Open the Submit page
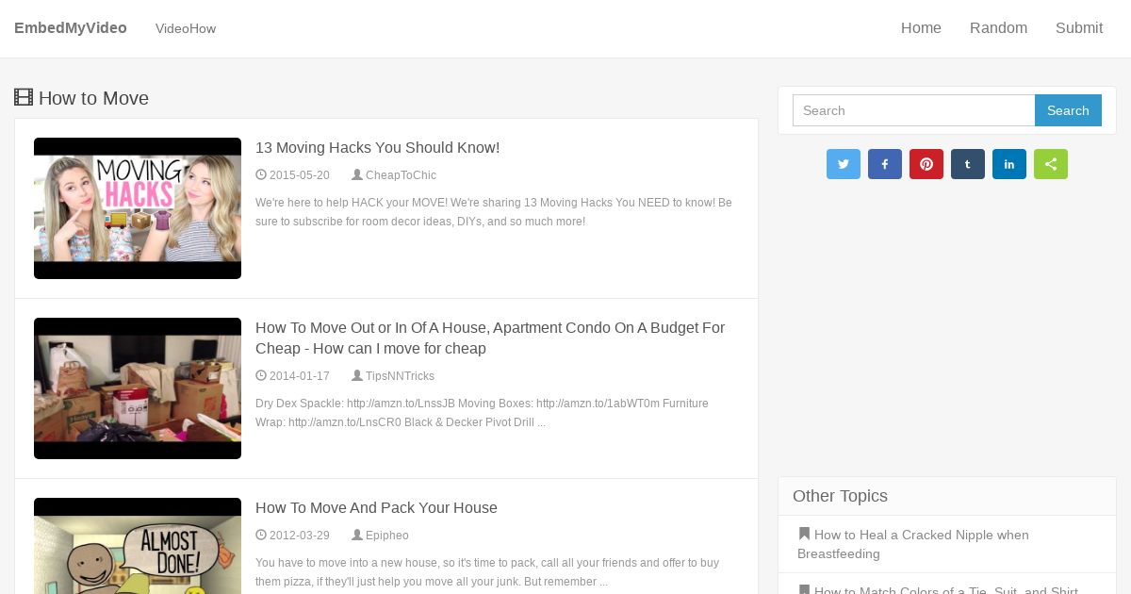The image size is (1131, 594). coord(1079,28)
